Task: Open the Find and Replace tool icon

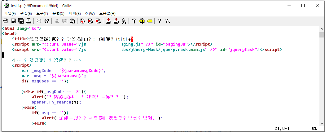Action: pos(83,21)
